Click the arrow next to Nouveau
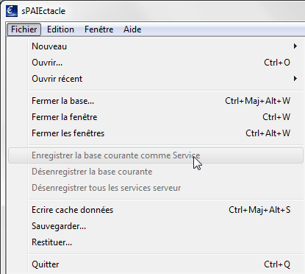Viewport: 305px width, 274px height. [x=295, y=46]
